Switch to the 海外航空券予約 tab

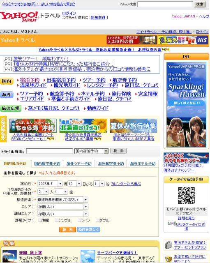click(x=111, y=164)
